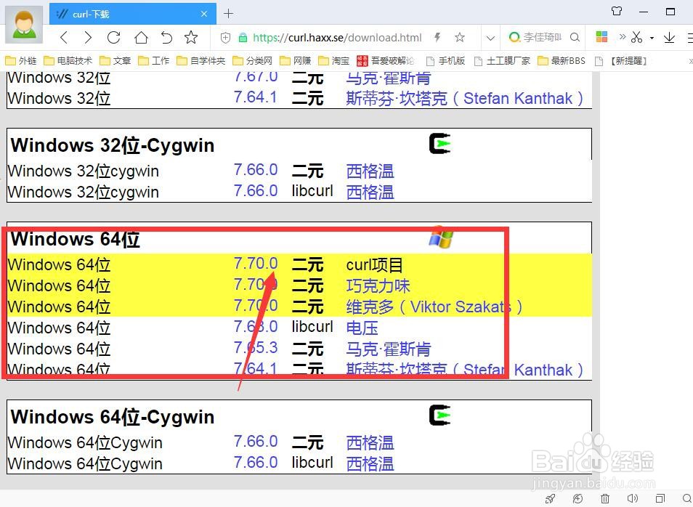Screen dimensions: 693x507
Task: Open the downloads manager icon
Action: tap(669, 38)
